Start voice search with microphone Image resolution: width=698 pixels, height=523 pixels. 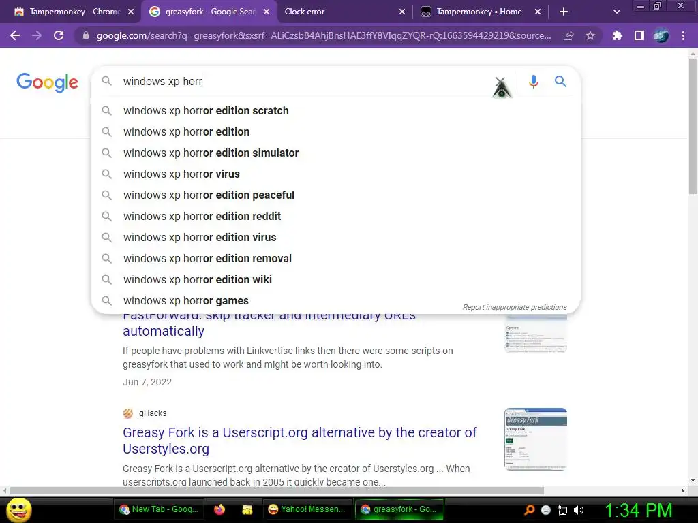click(x=534, y=82)
